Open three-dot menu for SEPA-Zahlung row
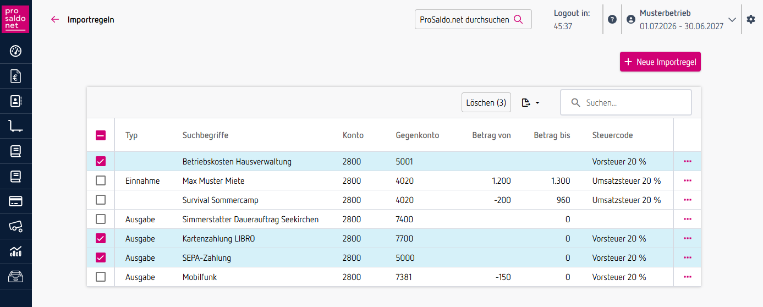 point(687,258)
